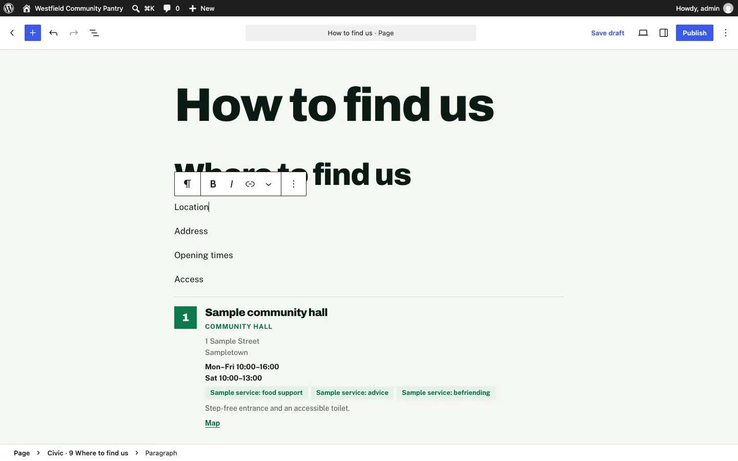Change paragraph block type
The width and height of the screenshot is (738, 461).
[x=188, y=184]
